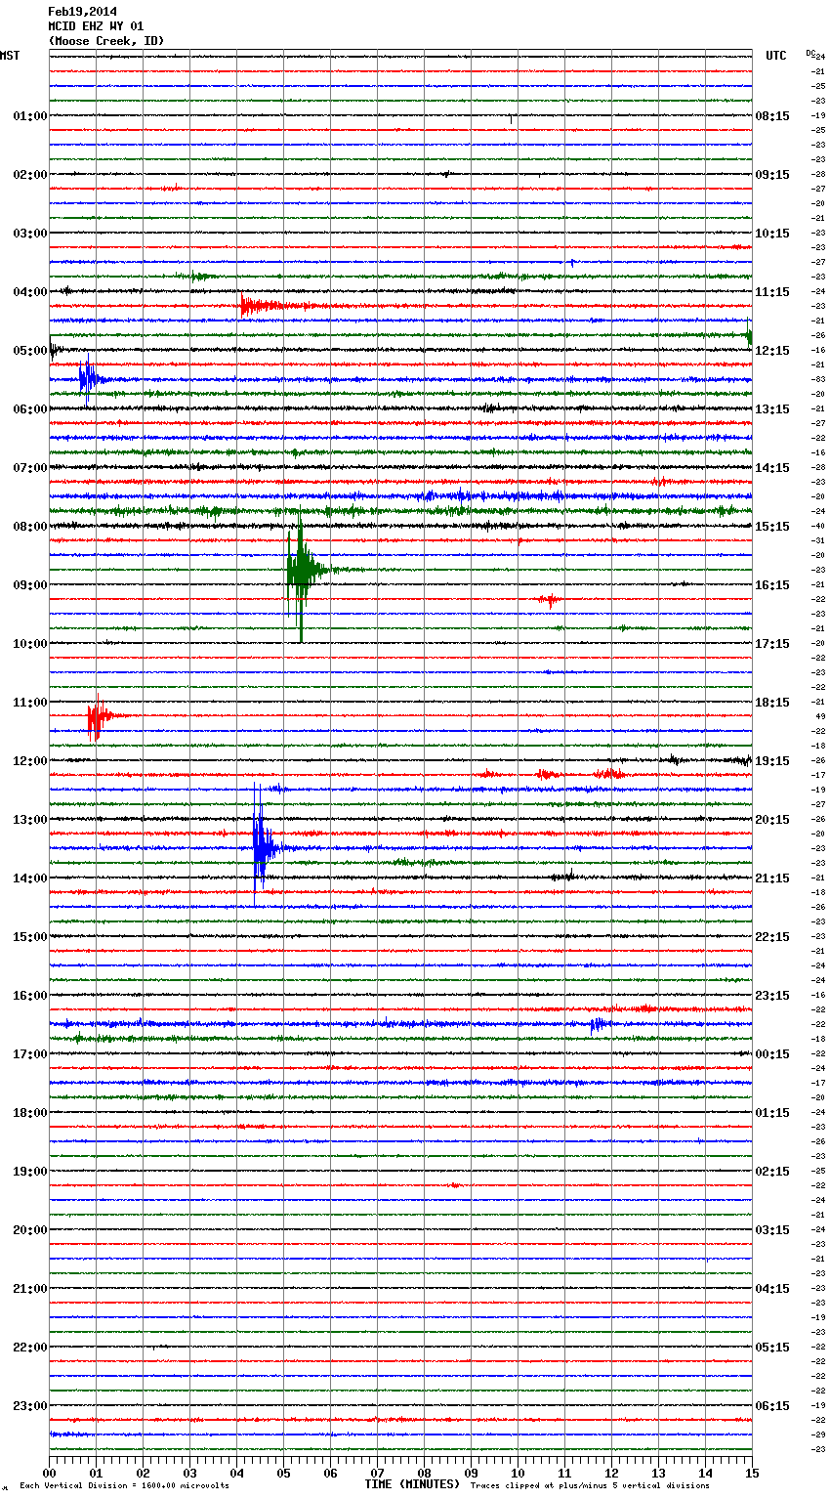Click the '06:15' UTC time label
Image resolution: width=830 pixels, height=1499 pixels.
[x=772, y=1406]
